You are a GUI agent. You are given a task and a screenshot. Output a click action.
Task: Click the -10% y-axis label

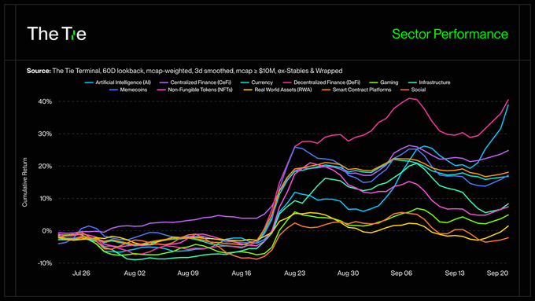(44, 263)
